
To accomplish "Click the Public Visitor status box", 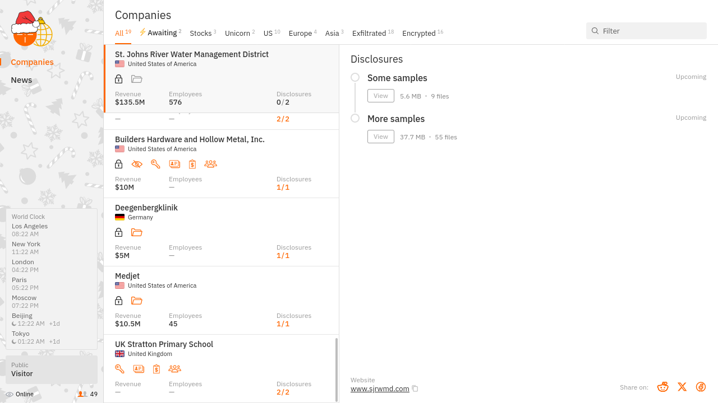I will 52,369.
